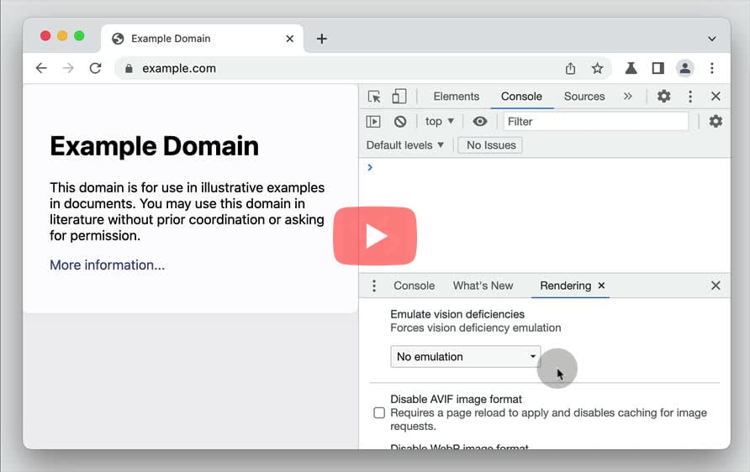
Task: Open DevTools settings gear in the top bar
Action: click(x=664, y=97)
